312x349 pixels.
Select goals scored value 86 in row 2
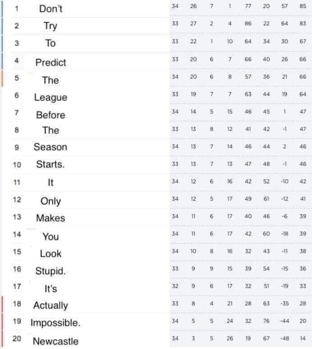(x=248, y=23)
